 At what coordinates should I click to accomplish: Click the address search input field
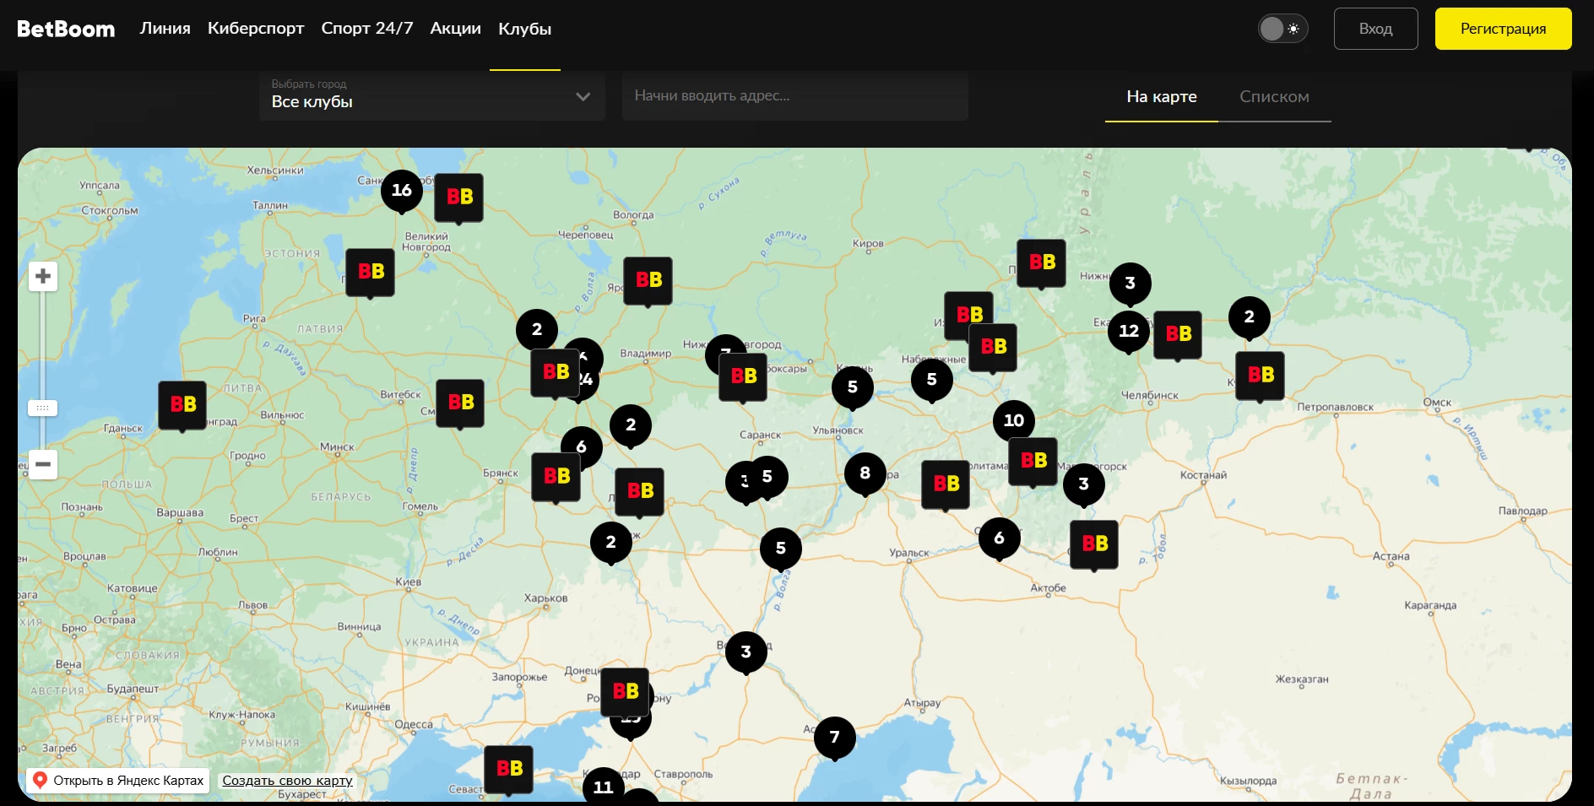pos(794,96)
